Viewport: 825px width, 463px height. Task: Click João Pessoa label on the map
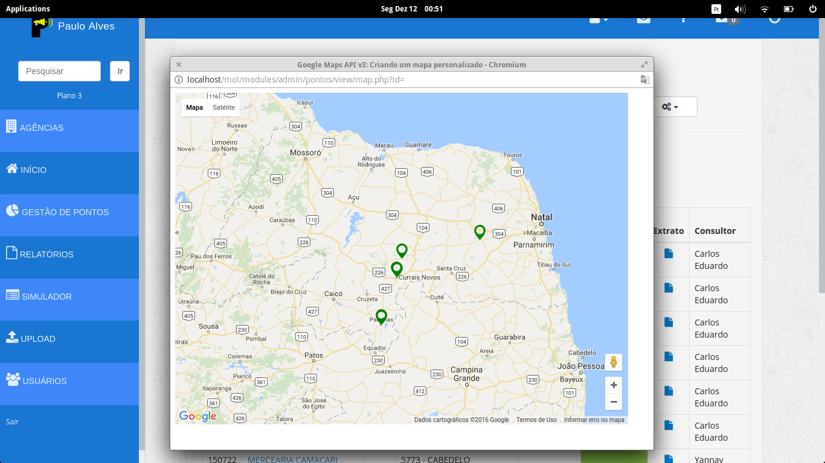tap(580, 366)
